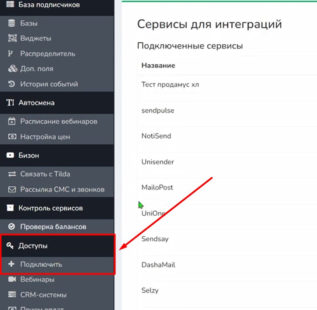Select the Unisender connected service
The height and width of the screenshot is (310, 317).
pos(158,162)
